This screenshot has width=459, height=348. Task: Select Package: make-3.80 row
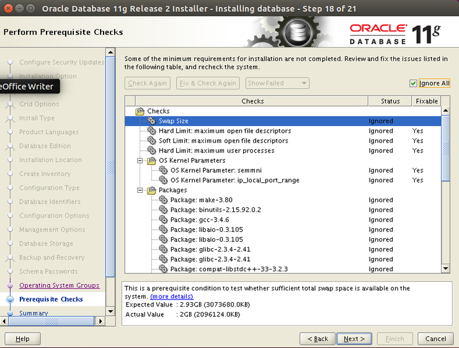pos(283,200)
